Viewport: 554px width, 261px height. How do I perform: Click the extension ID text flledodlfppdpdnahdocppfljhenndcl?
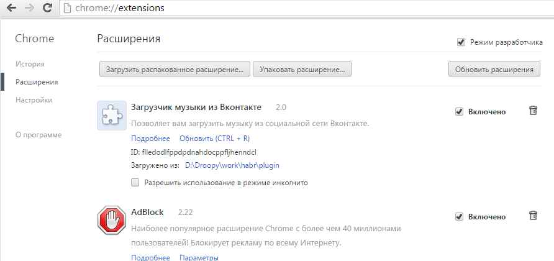tap(199, 152)
